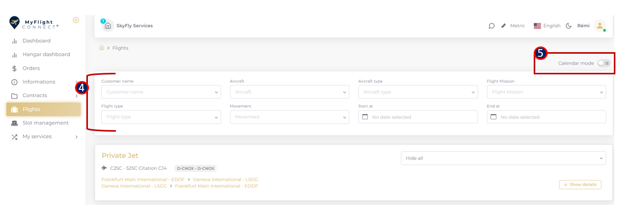Switch language via English selector
The width and height of the screenshot is (618, 205).
click(547, 26)
